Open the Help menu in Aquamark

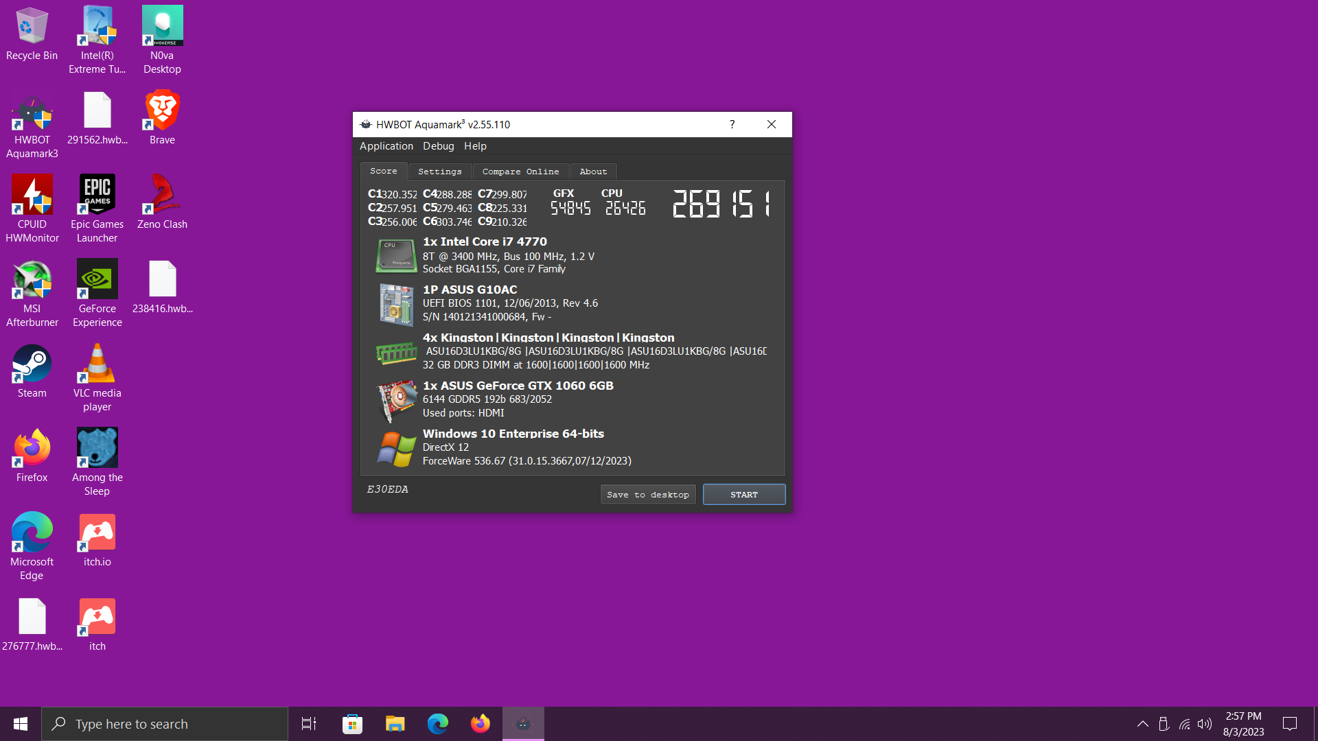(x=475, y=146)
